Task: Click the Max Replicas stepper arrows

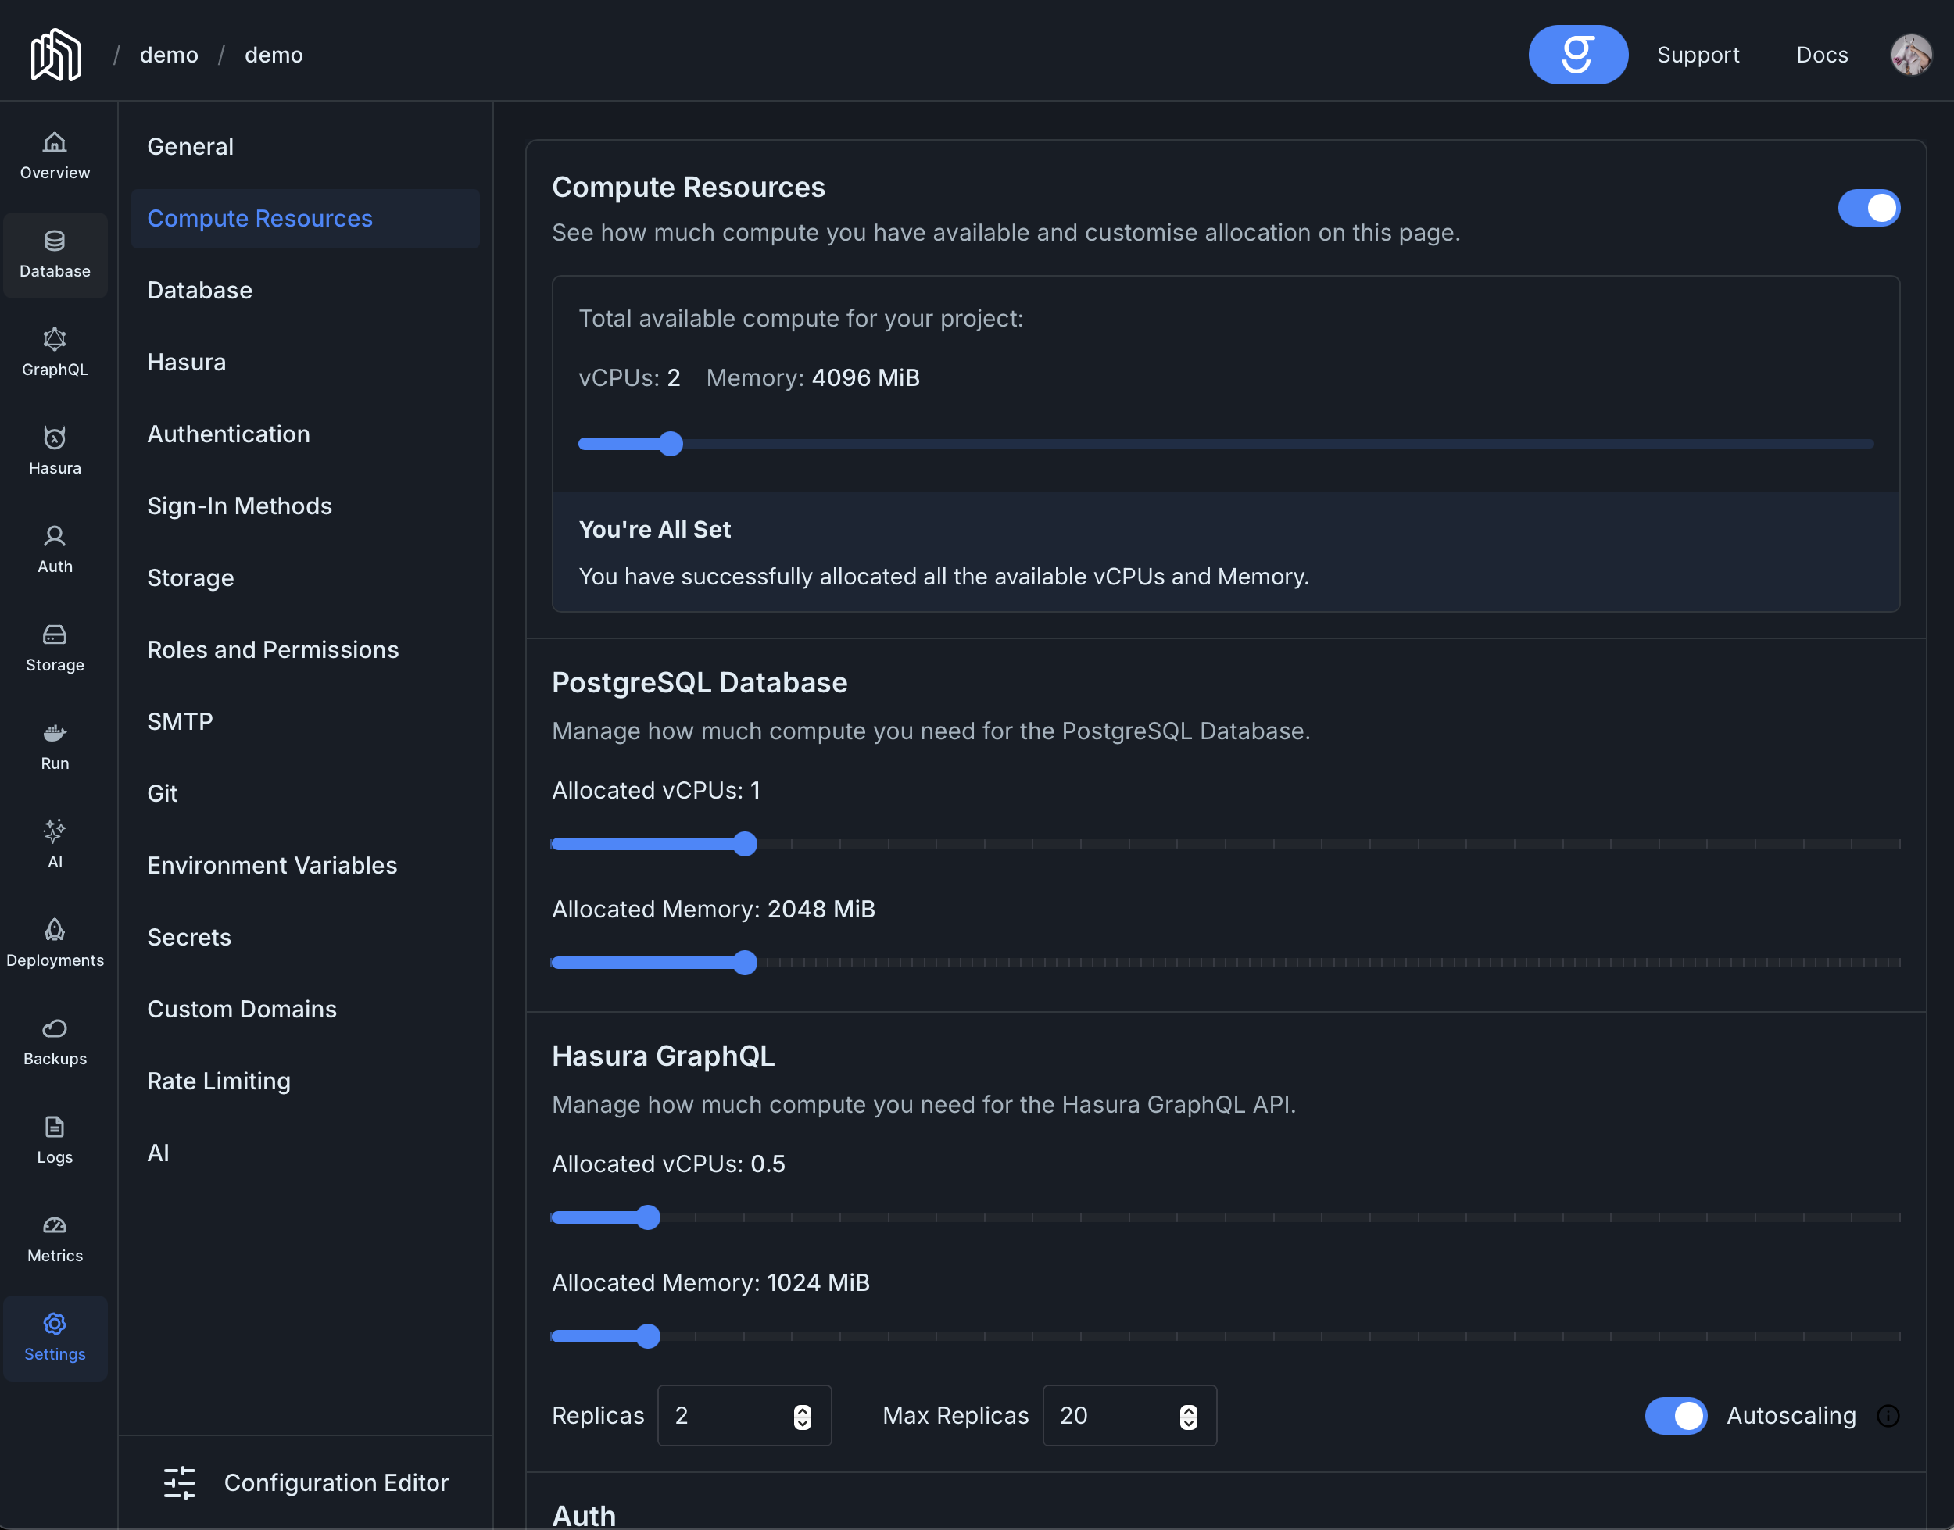Action: pyautogui.click(x=1188, y=1416)
